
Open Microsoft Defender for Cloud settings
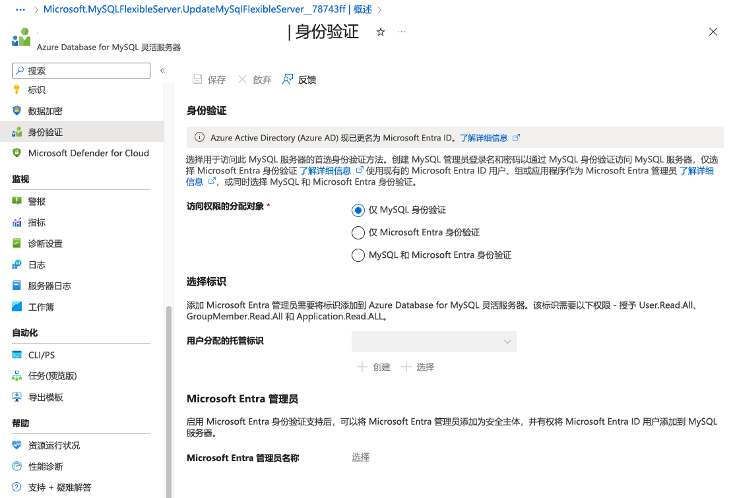click(88, 153)
